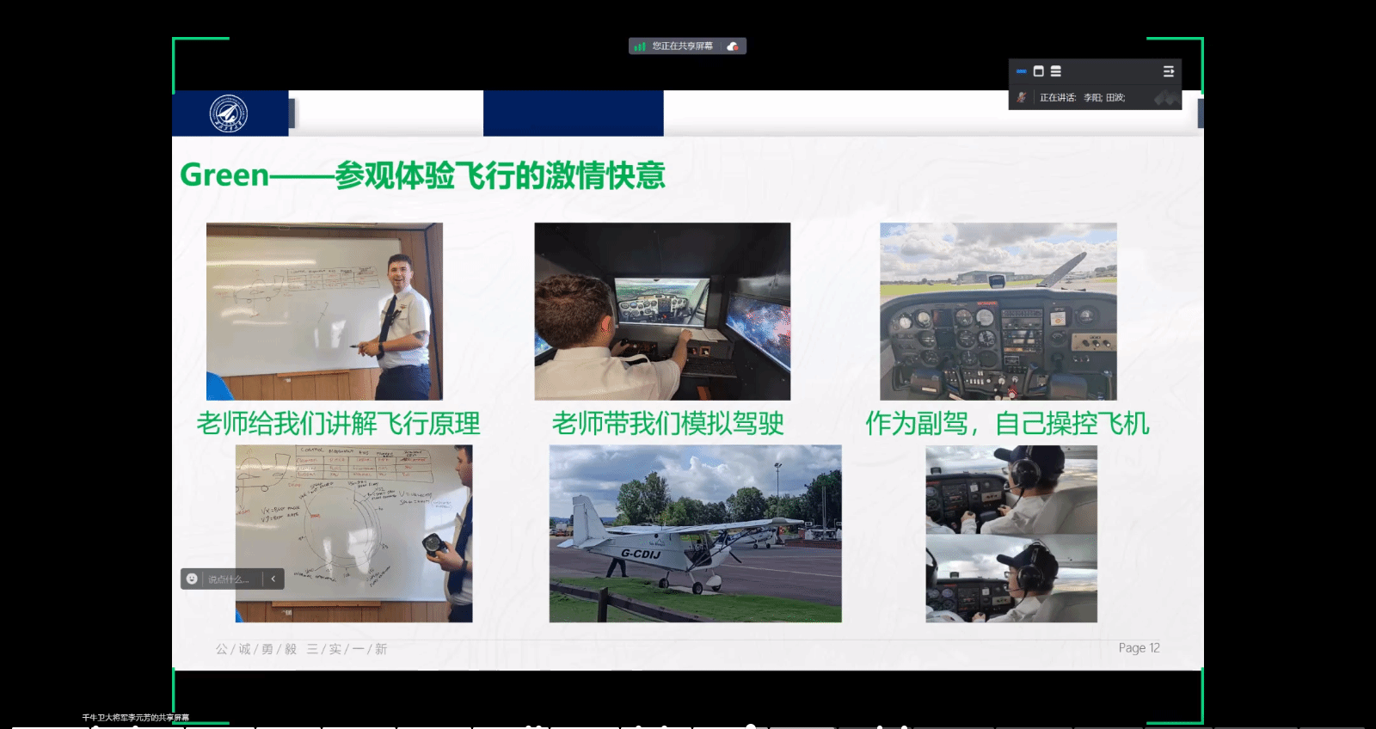Open the emoji reaction smiley icon
The image size is (1376, 729).
(192, 579)
